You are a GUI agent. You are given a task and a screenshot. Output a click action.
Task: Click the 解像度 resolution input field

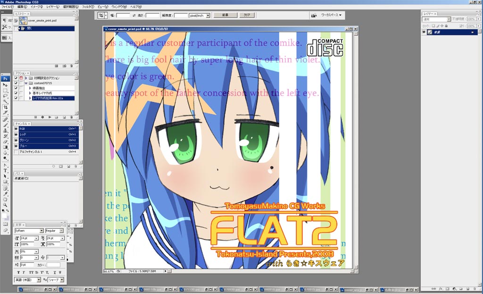click(x=181, y=16)
